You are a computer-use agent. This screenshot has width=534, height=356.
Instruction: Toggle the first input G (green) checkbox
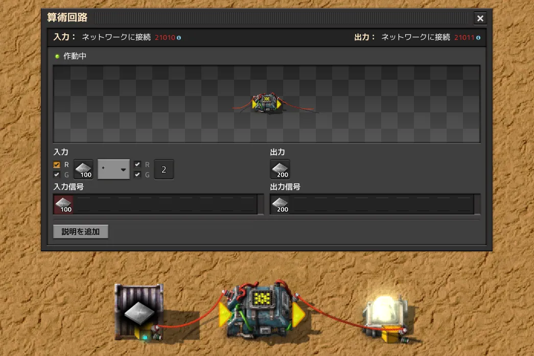[57, 175]
